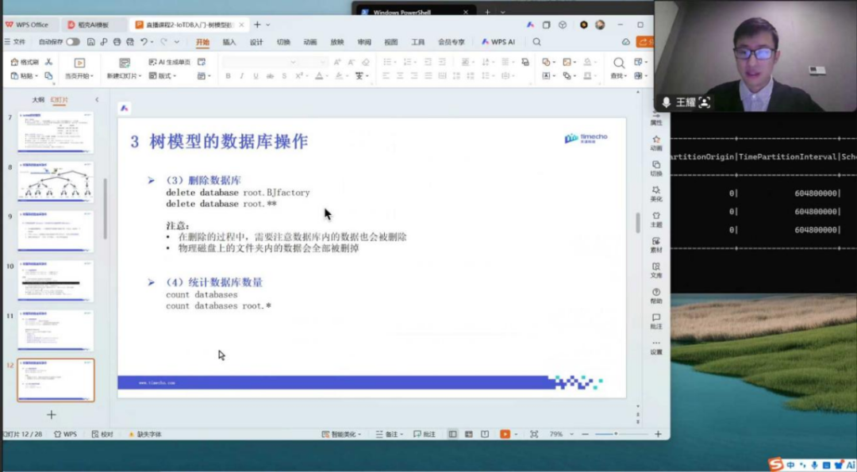Viewport: 857px width, 472px height.
Task: Open 主题 theme panel in right sidebar
Action: tap(656, 219)
